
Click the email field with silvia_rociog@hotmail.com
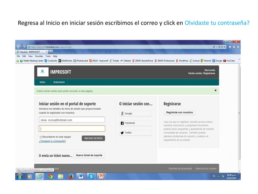tap(72, 120)
